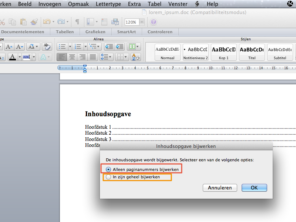The width and height of the screenshot is (296, 222).
Task: Switch to the Documentelementen tab
Action: pos(23,32)
